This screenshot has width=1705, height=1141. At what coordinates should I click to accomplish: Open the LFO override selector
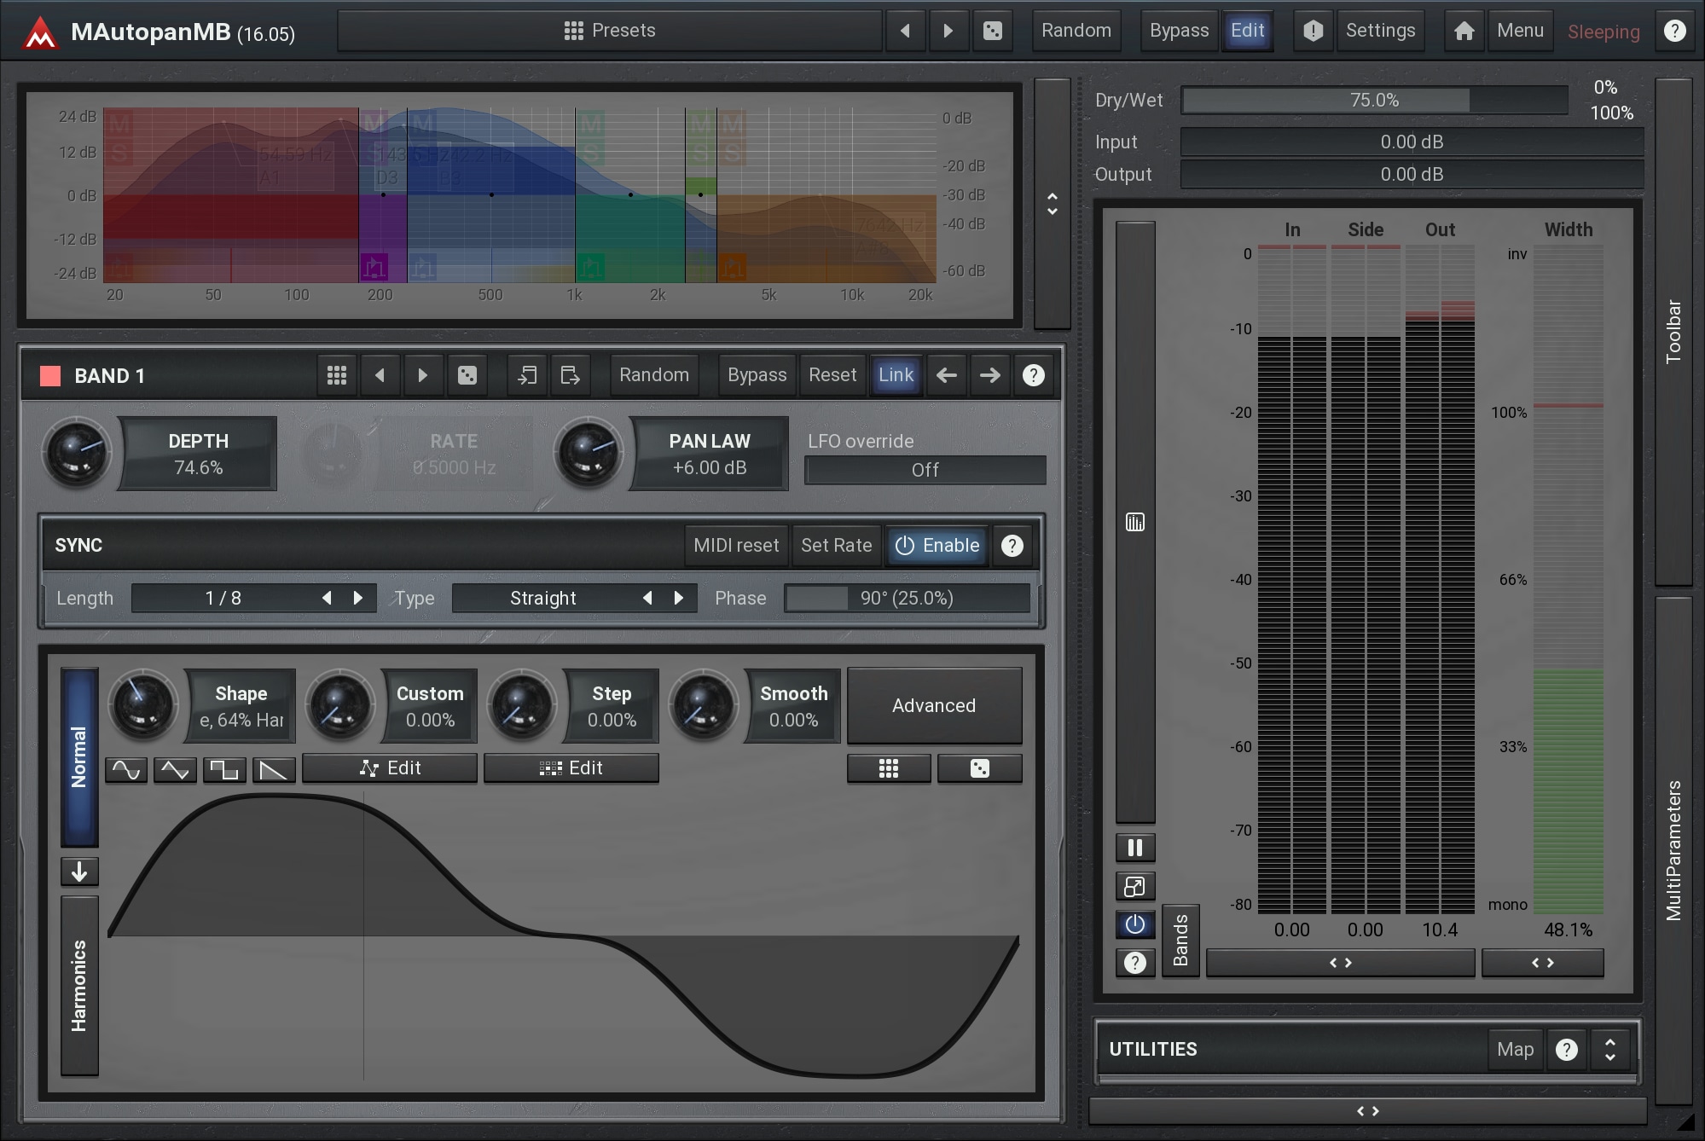tap(925, 470)
